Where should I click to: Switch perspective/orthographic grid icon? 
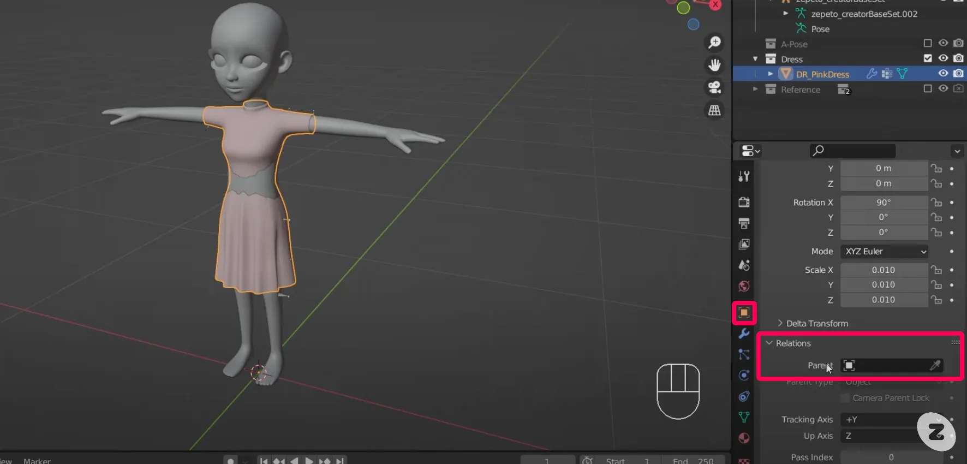[x=714, y=110]
